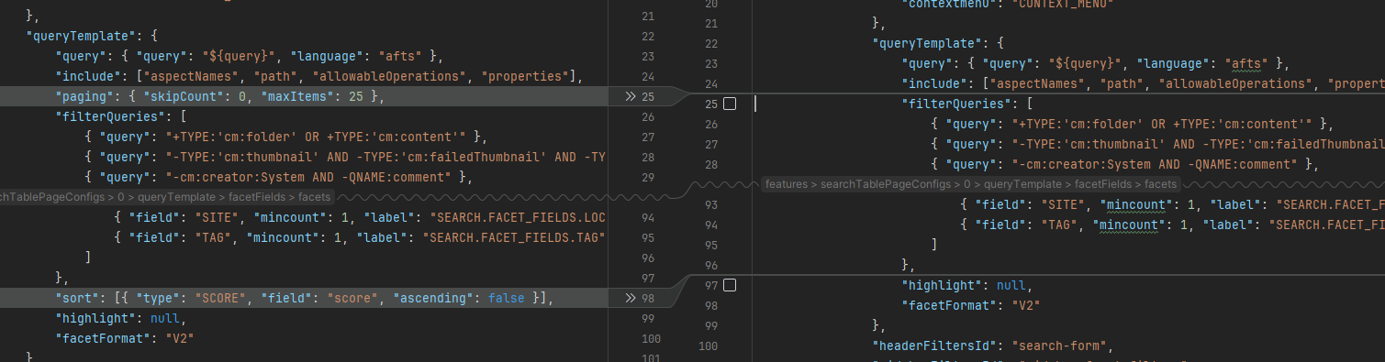1385x362 pixels.
Task: Tick the checkbox beside the filterQueries line
Action: (730, 104)
